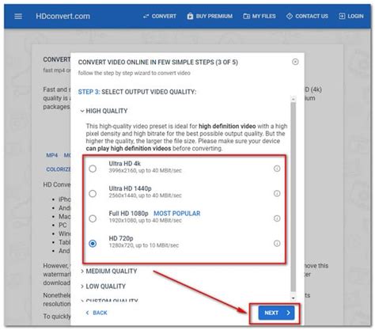Click the '1280x720, up to 10 MBit/sec' text
Viewport: 375px width, 330px height.
[144, 245]
